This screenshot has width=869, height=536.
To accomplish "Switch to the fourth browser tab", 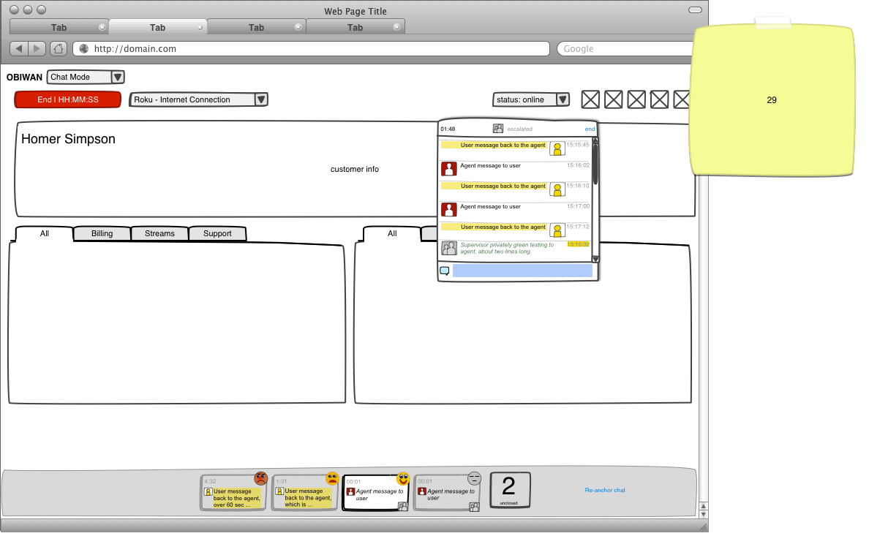I will click(x=355, y=27).
